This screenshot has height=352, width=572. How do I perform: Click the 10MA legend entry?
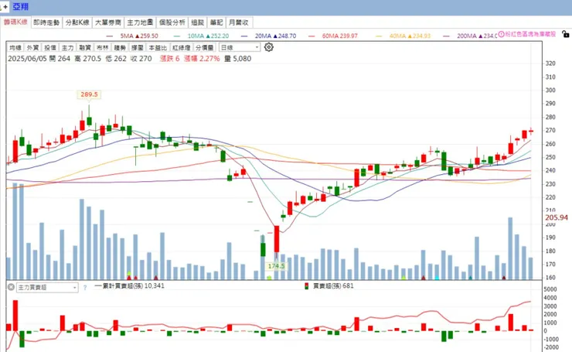point(202,36)
